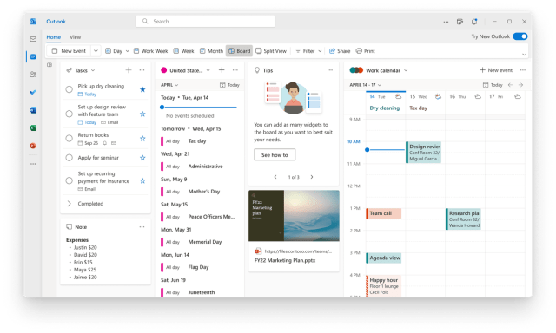Open April 14 - 17 date range dropdown
The image size is (556, 333).
(x=366, y=85)
